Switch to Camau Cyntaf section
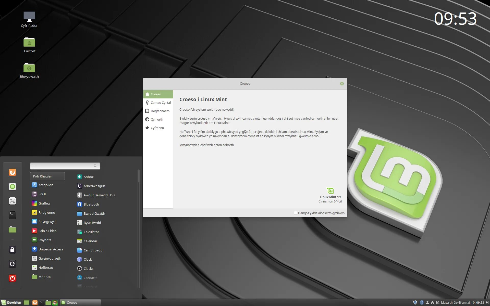 click(161, 103)
